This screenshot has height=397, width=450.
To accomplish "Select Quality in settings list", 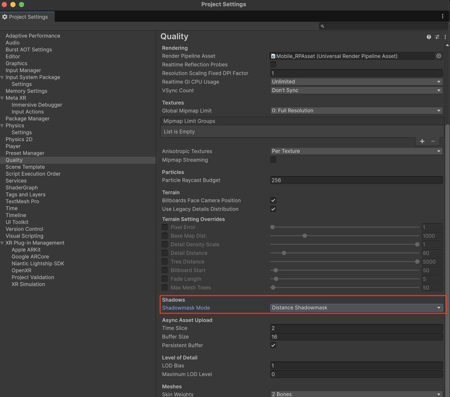I will coord(78,160).
